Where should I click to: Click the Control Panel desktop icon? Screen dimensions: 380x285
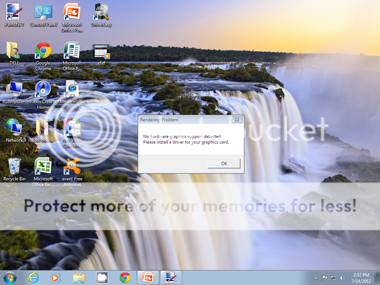coord(43,13)
